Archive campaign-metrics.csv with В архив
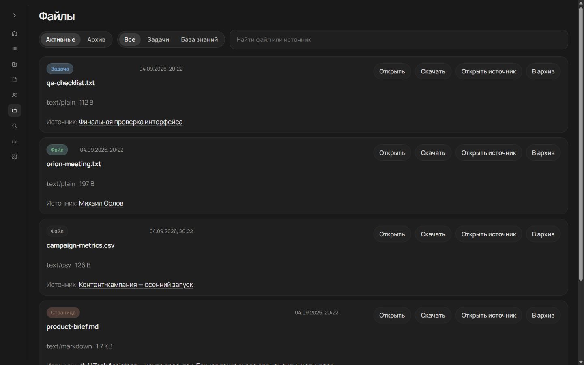 [x=543, y=234]
